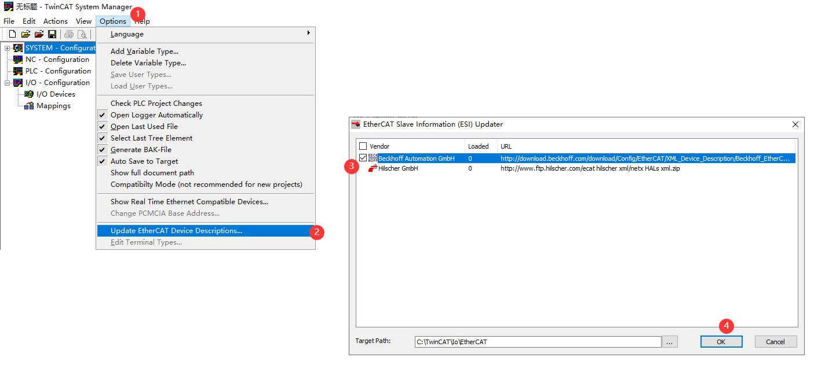The width and height of the screenshot is (814, 365).
Task: Click the Beckhoff download.beckhoff.com URL cell
Action: tap(645, 158)
